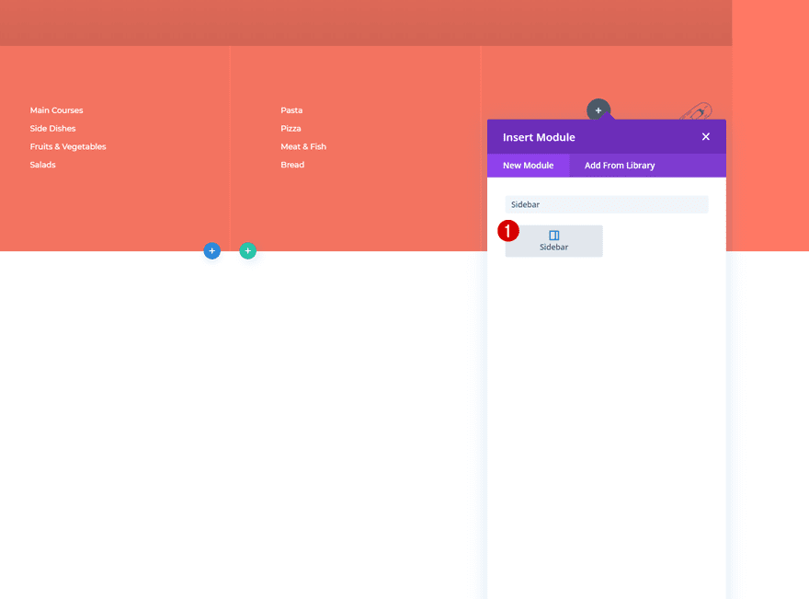The image size is (809, 599).
Task: Switch to the Add From Library tab
Action: [x=620, y=166]
